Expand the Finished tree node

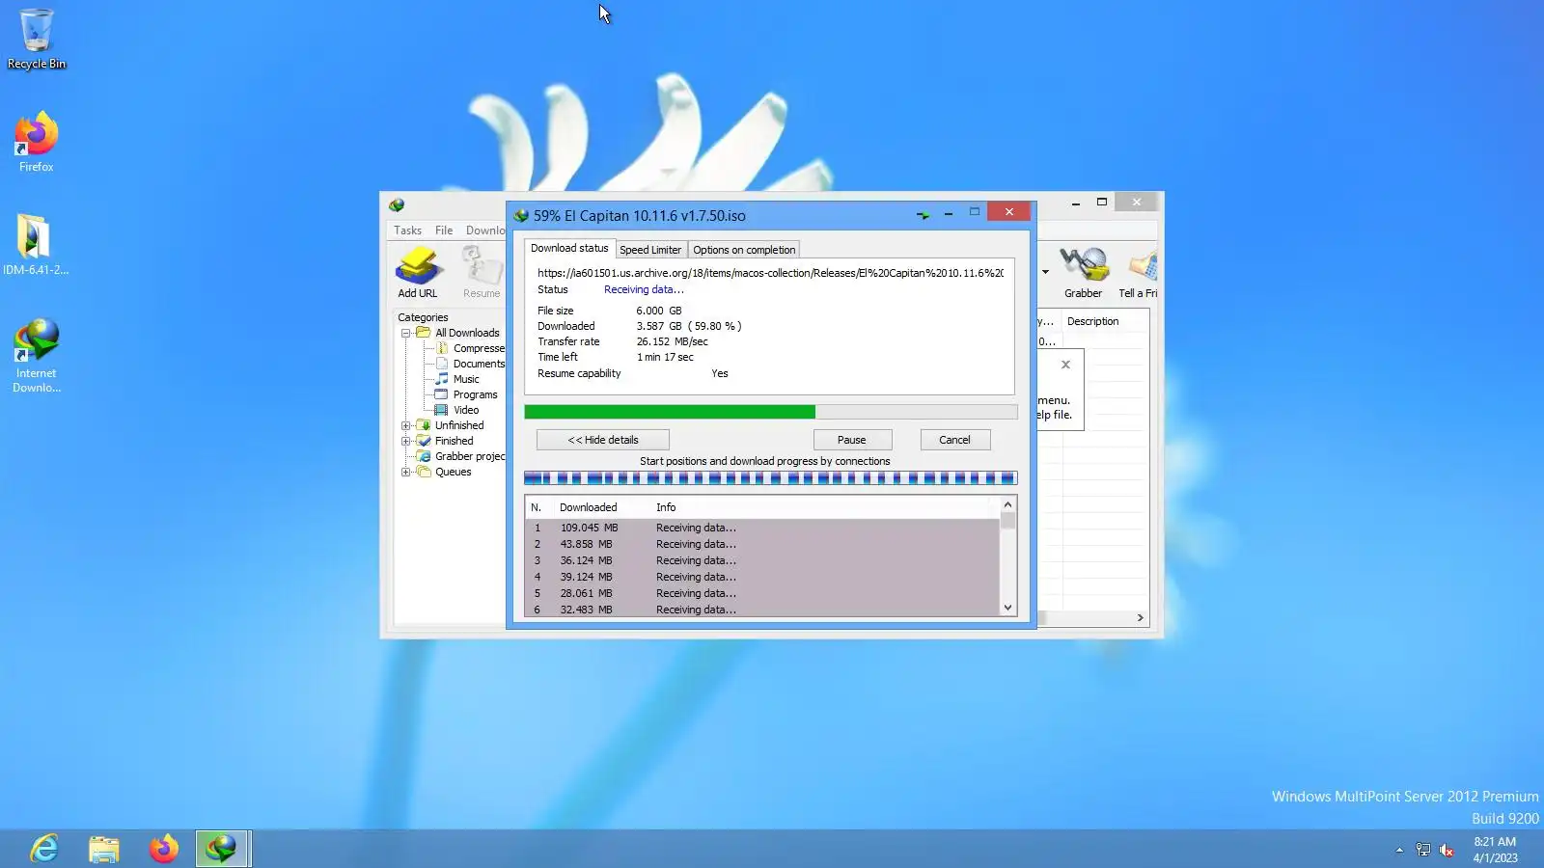tap(406, 441)
